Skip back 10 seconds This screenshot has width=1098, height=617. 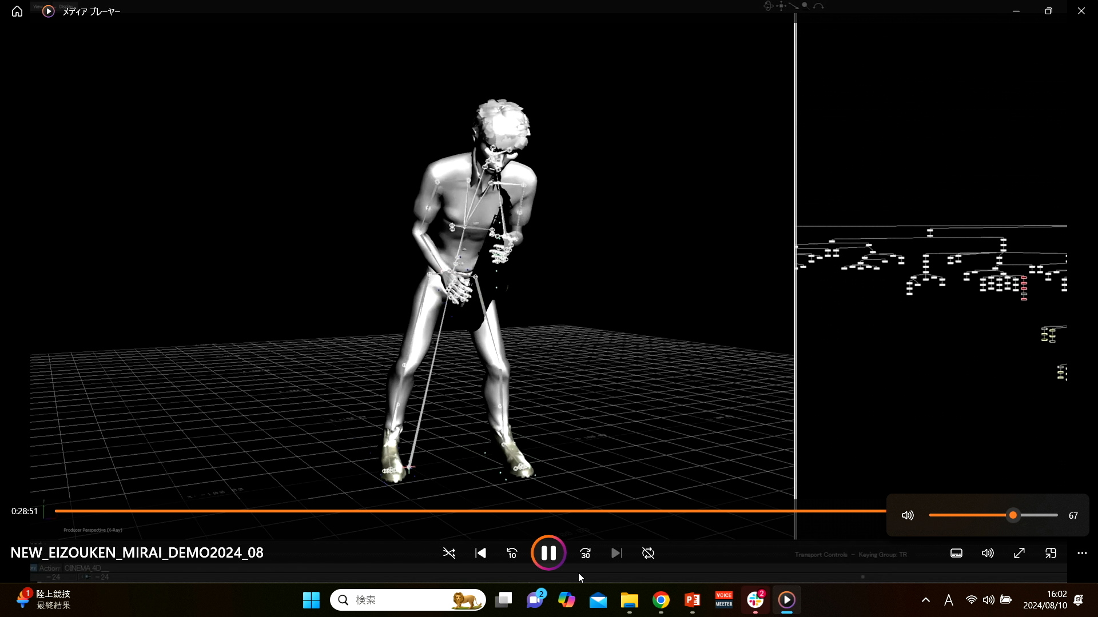coord(512,553)
